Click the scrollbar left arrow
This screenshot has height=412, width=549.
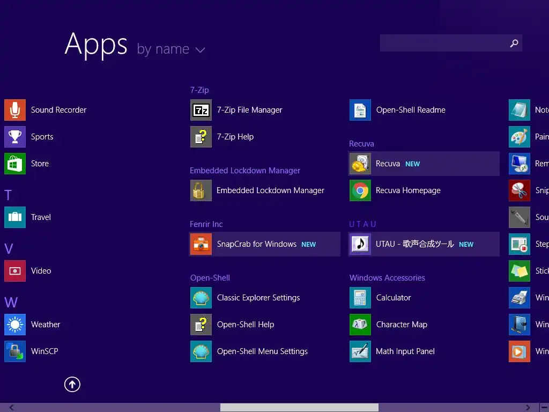pyautogui.click(x=12, y=408)
